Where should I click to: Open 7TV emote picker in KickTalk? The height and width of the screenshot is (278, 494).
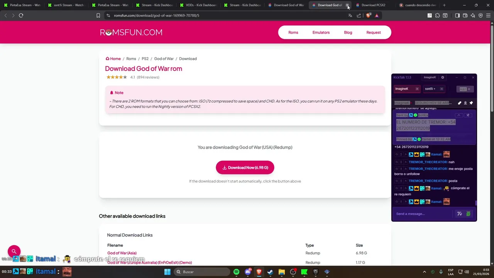pyautogui.click(x=459, y=214)
